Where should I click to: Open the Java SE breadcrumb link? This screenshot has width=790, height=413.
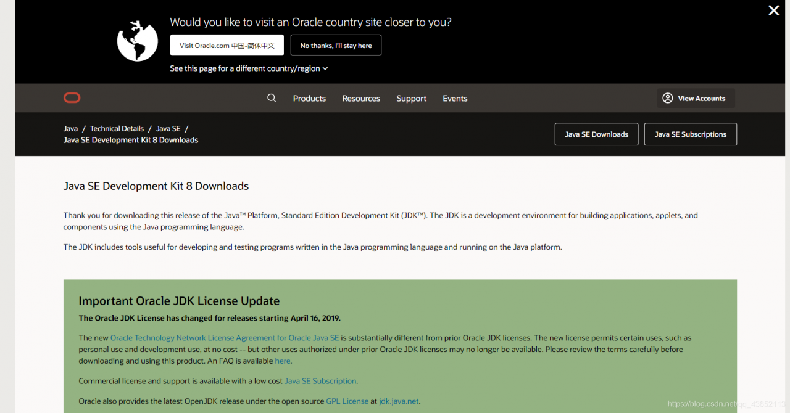(x=168, y=129)
